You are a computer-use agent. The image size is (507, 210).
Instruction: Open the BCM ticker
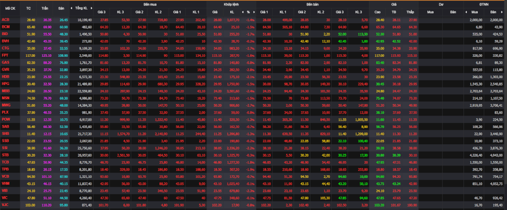pyautogui.click(x=5, y=27)
